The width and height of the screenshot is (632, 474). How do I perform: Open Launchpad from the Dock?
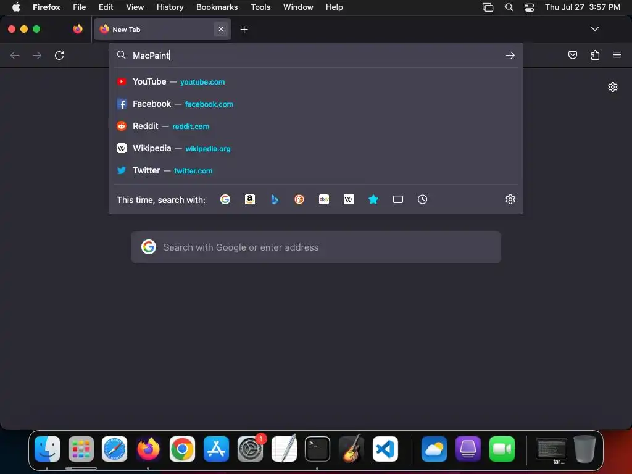click(x=81, y=449)
